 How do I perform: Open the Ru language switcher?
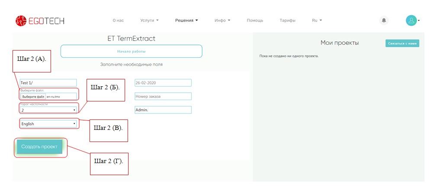(x=317, y=20)
